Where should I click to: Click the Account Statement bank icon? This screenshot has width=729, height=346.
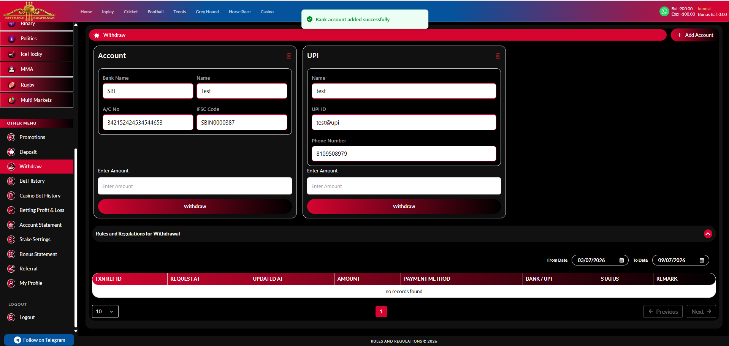pos(11,225)
